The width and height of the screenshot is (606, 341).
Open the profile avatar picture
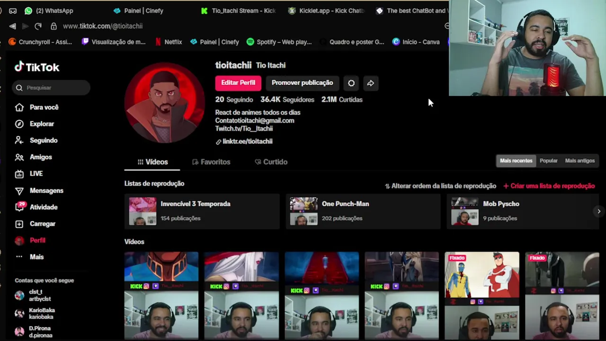[164, 102]
